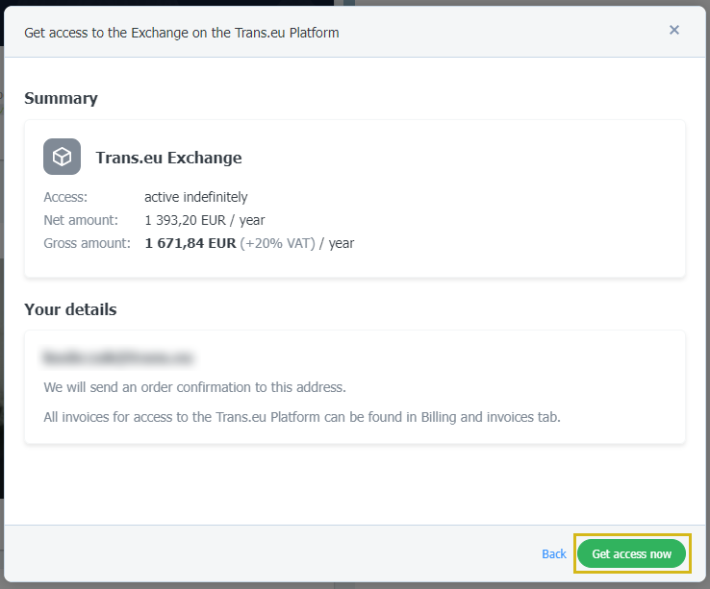Click the Your details heading
710x589 pixels.
[70, 309]
